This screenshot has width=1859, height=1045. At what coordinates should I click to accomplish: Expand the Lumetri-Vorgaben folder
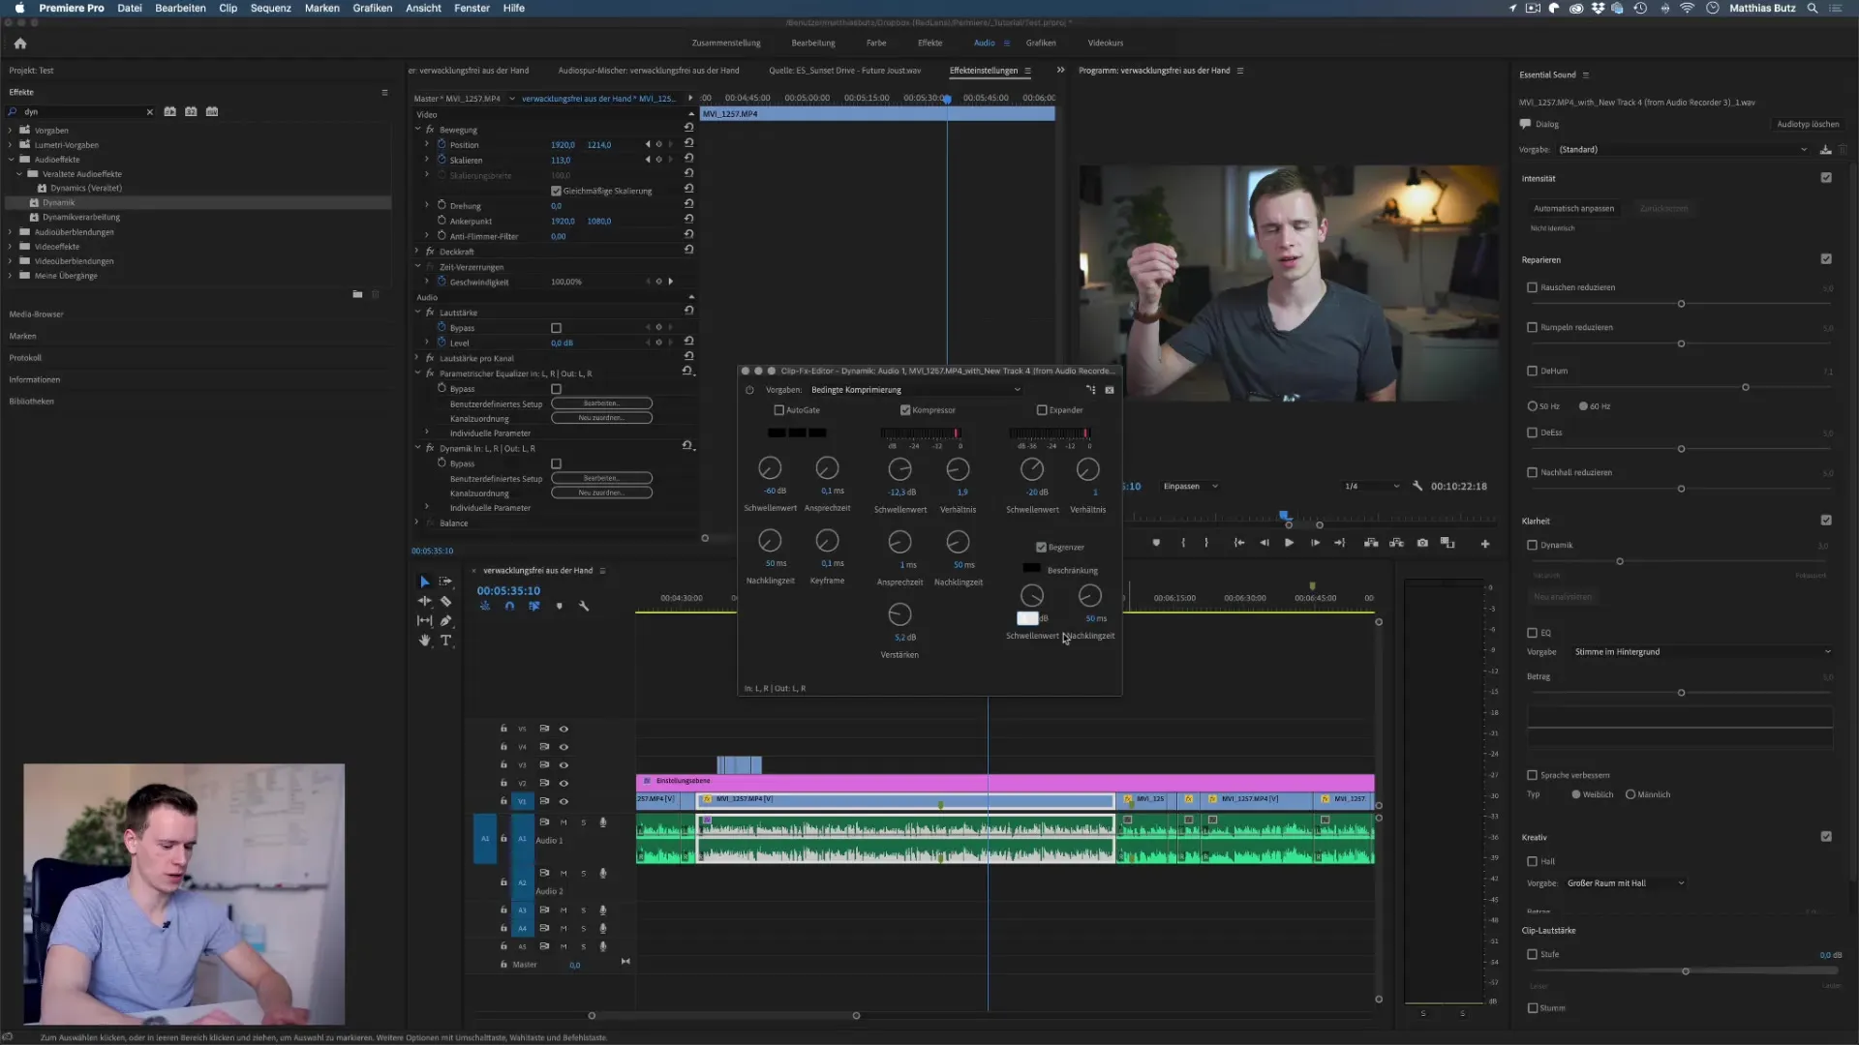(11, 145)
